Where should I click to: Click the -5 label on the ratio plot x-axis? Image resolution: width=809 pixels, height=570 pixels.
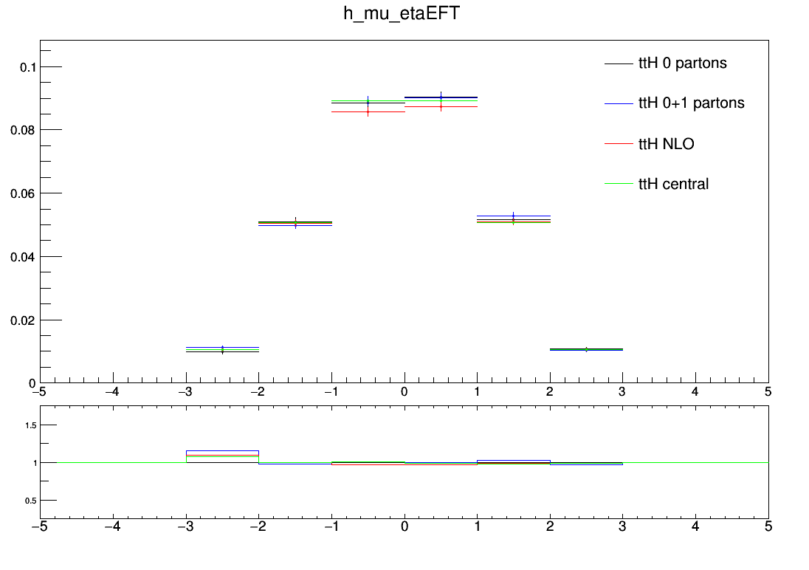point(40,526)
